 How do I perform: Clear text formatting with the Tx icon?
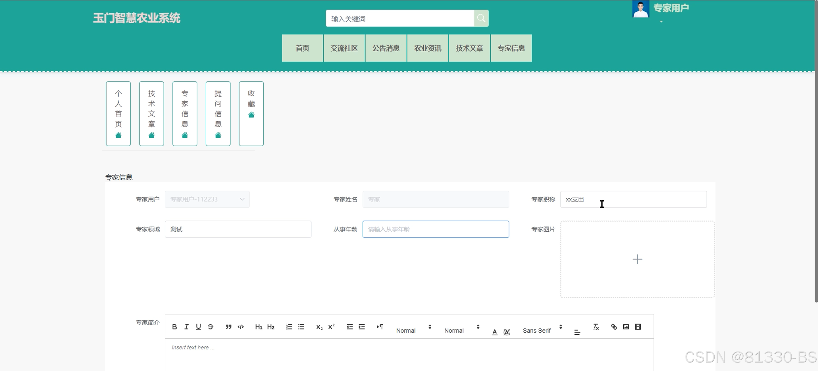(x=596, y=327)
